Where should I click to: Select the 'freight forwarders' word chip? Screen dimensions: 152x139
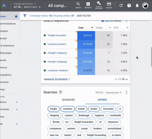click(84, 122)
